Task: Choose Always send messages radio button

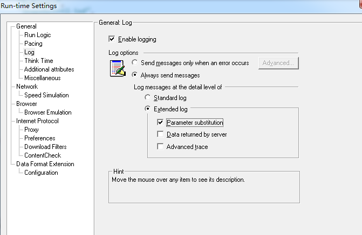Action: click(135, 75)
